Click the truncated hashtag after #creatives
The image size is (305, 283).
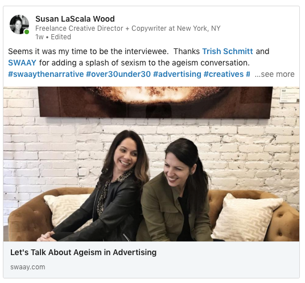coord(248,74)
